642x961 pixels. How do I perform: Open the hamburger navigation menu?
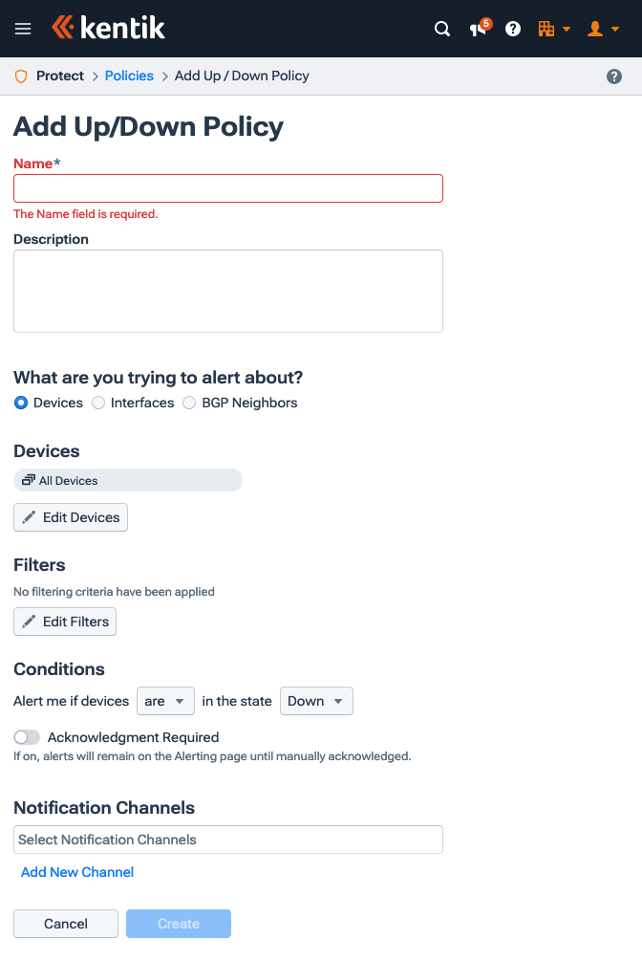23,28
